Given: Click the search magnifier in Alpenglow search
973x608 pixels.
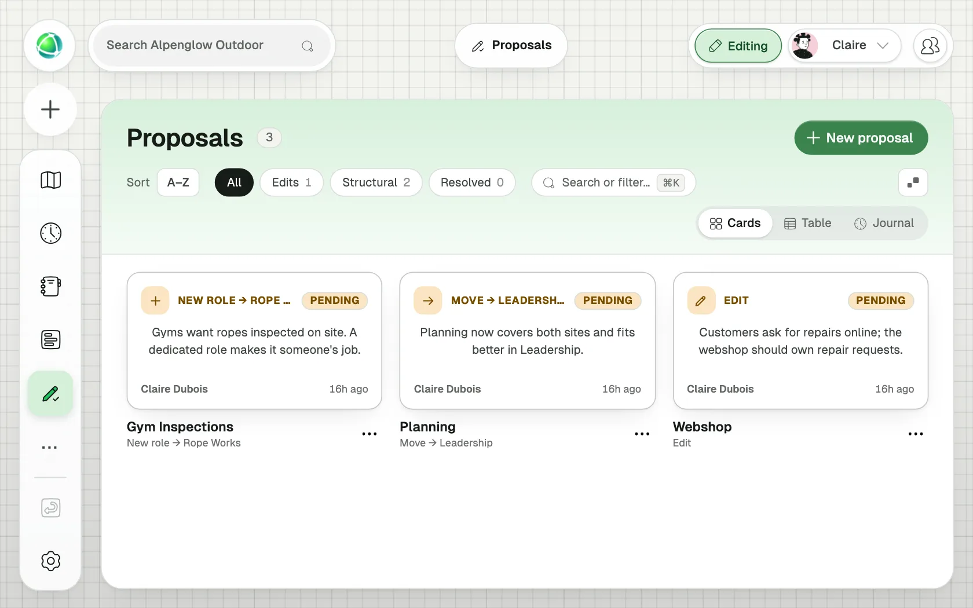Looking at the screenshot, I should (x=308, y=46).
